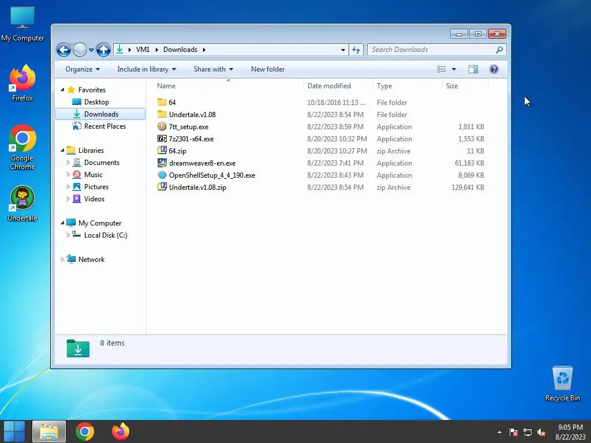The width and height of the screenshot is (591, 443).
Task: Click the muted volume tray icon
Action: click(541, 432)
